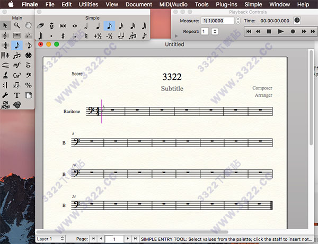Expand the Playback Controls disclosure triangle
318x244 pixels.
[x=176, y=36]
